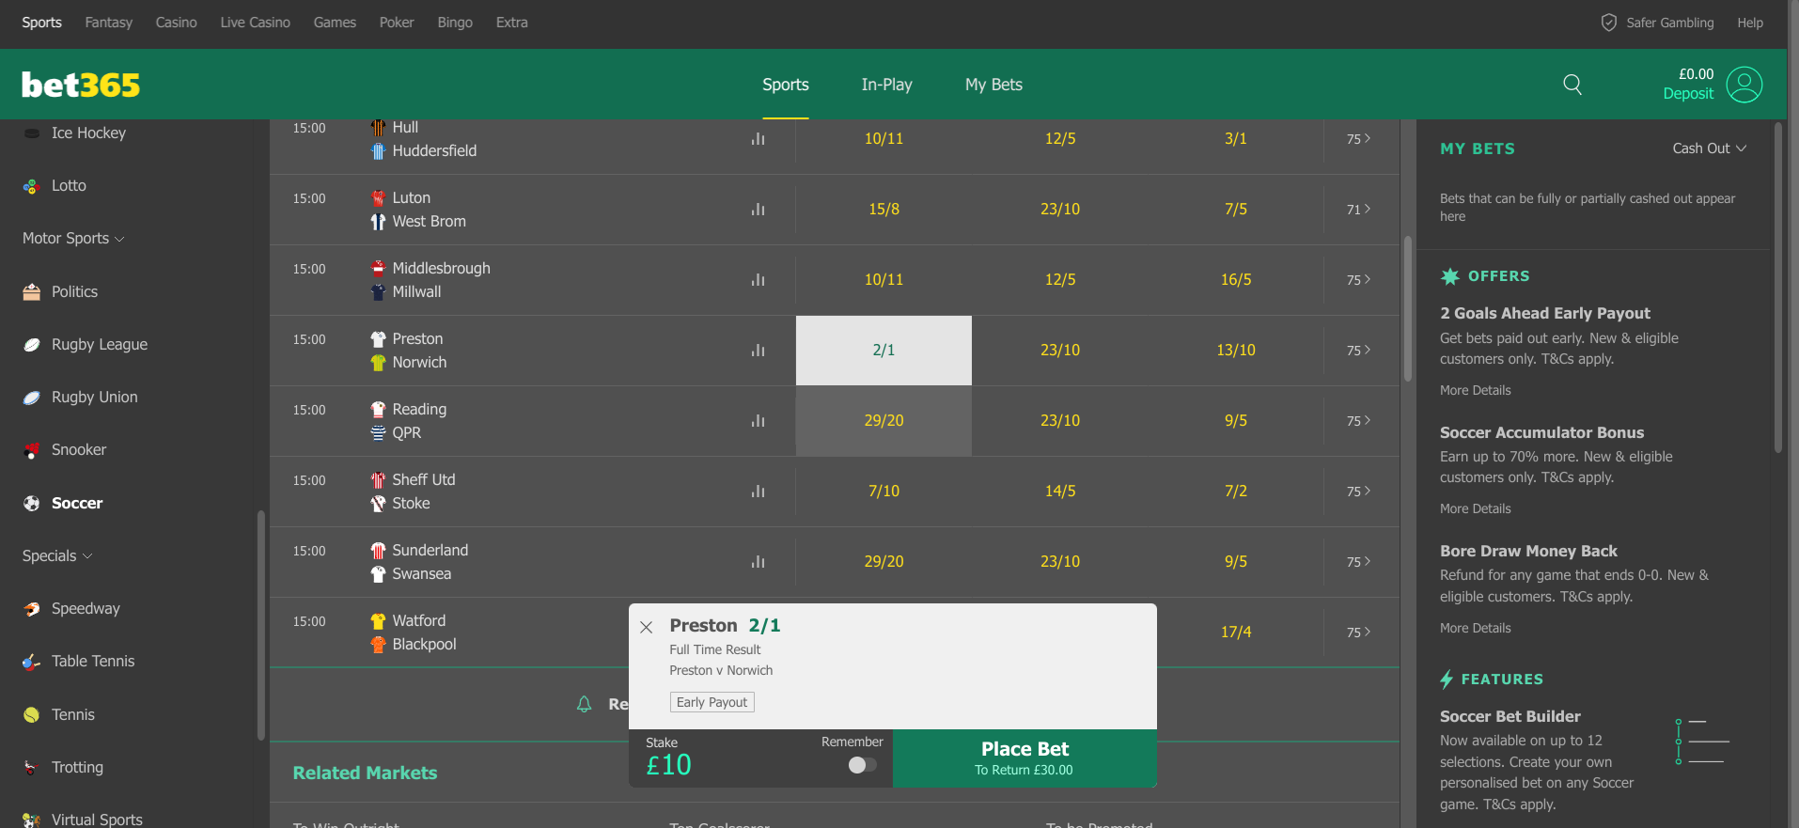Click the Deposit link
The image size is (1799, 828).
coord(1688,94)
